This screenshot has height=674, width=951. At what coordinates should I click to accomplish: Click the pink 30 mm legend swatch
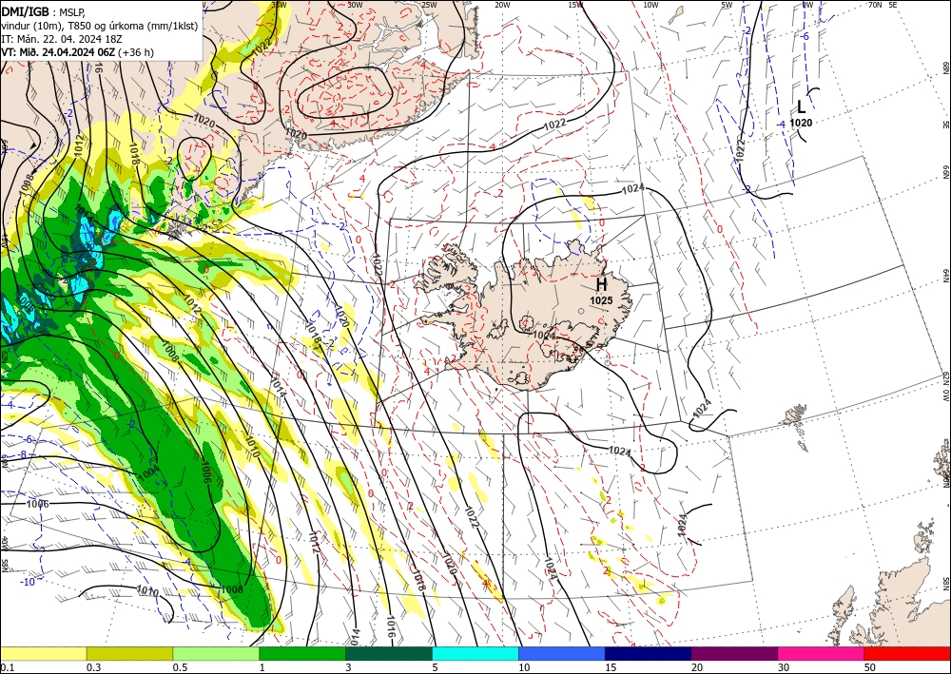(x=822, y=654)
